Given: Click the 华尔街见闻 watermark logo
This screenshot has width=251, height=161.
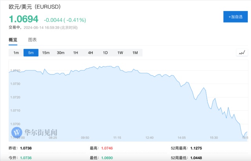Looking at the screenshot, I should pos(35,132).
